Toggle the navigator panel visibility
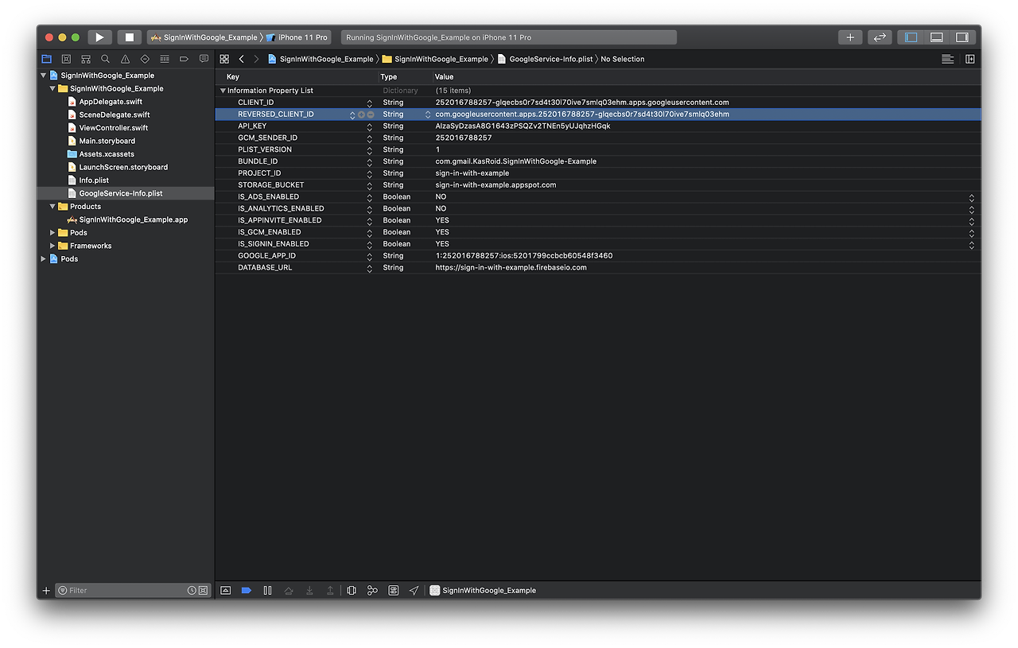The image size is (1018, 648). pos(911,37)
